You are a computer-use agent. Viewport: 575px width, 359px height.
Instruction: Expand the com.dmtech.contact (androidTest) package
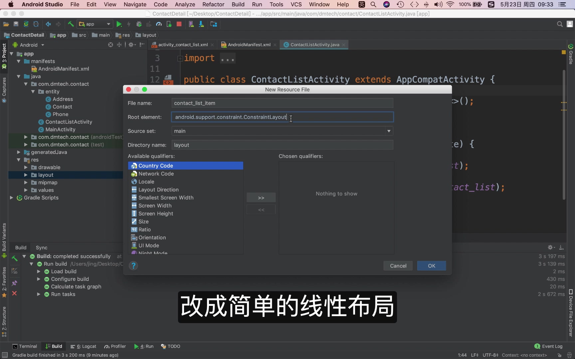click(x=26, y=137)
